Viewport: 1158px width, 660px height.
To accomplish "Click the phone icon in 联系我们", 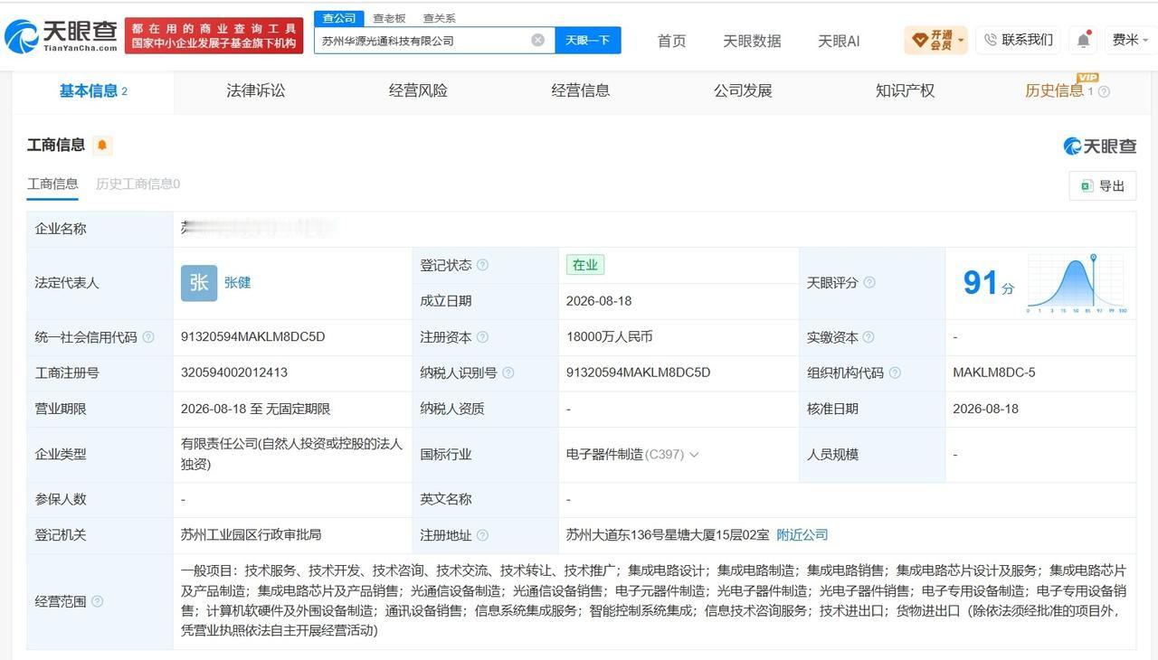I will pos(990,40).
